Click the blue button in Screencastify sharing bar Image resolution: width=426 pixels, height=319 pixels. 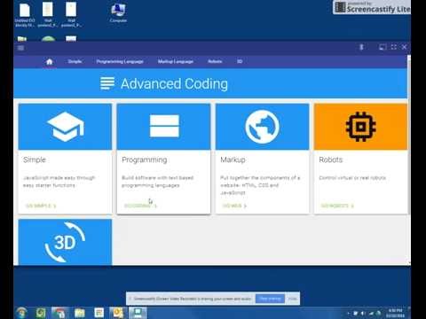click(270, 299)
